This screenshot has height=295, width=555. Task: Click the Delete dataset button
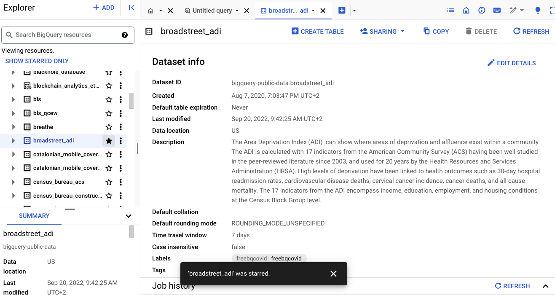pyautogui.click(x=481, y=31)
